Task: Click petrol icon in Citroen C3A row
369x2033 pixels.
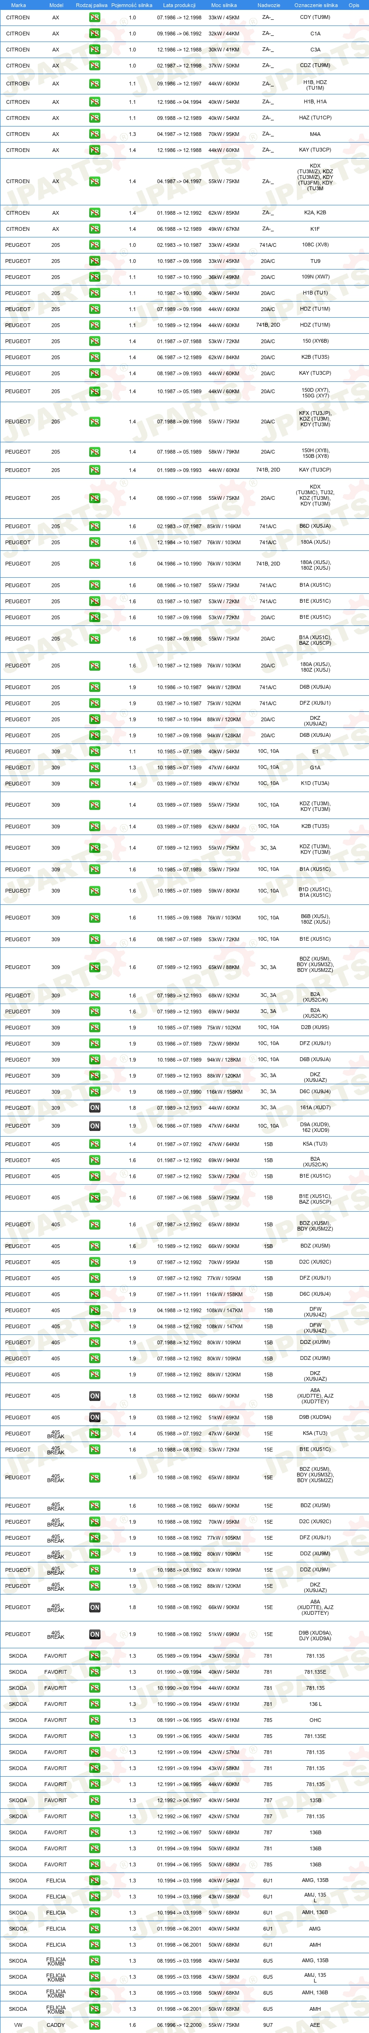Action: click(95, 50)
